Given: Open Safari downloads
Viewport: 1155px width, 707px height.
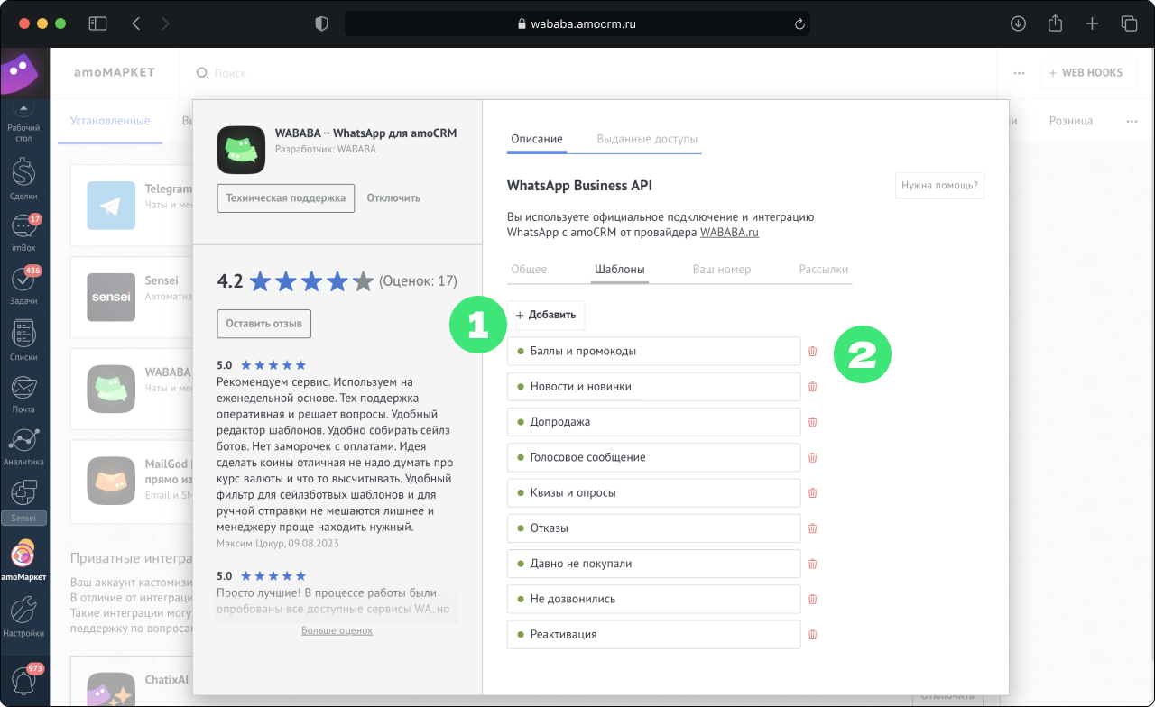Looking at the screenshot, I should [x=1019, y=23].
